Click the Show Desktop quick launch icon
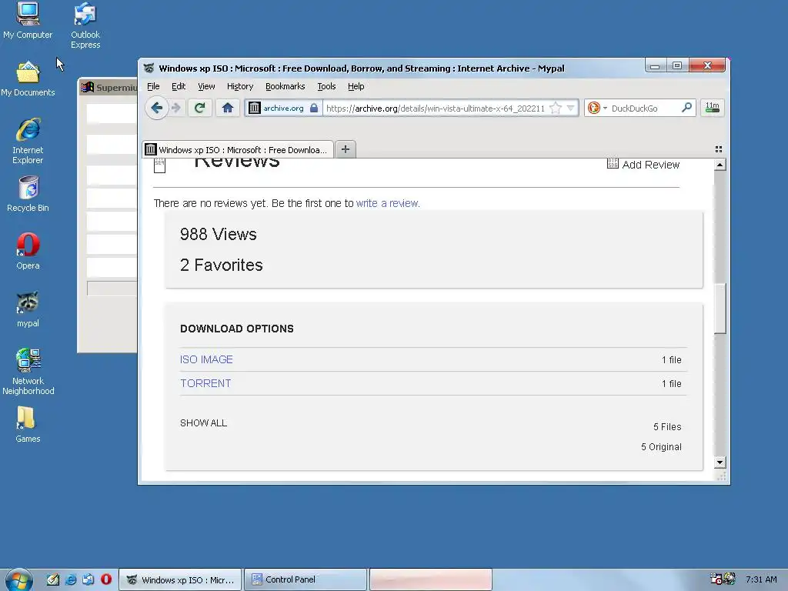Image resolution: width=788 pixels, height=591 pixels. [x=53, y=579]
